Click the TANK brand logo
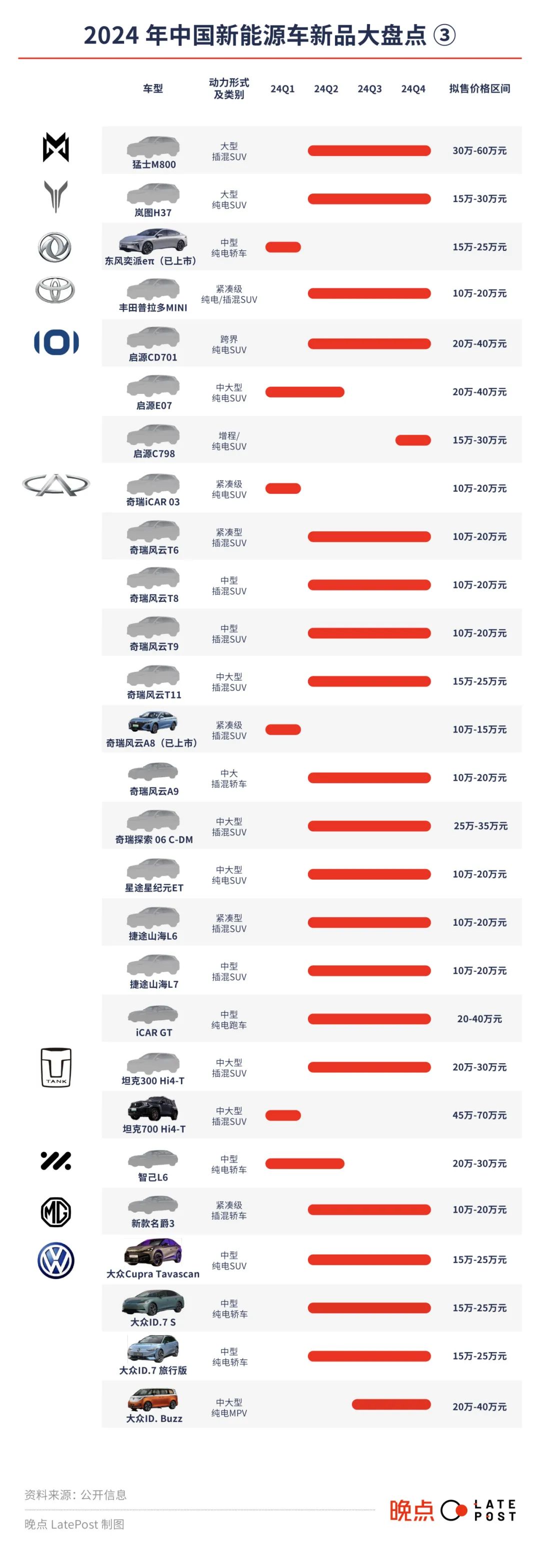The height and width of the screenshot is (1549, 540). pyautogui.click(x=56, y=1067)
